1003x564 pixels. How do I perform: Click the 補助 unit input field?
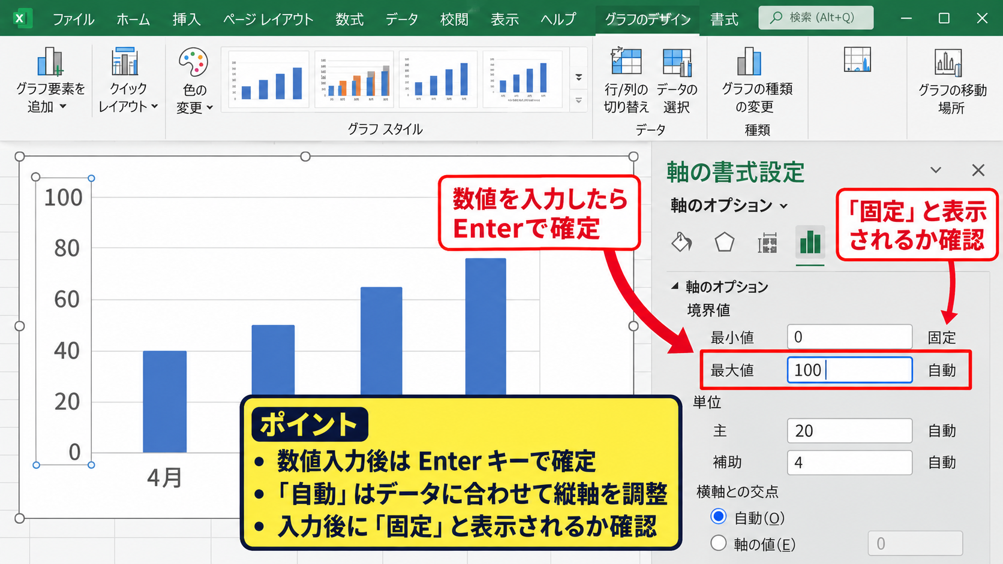coord(849,462)
